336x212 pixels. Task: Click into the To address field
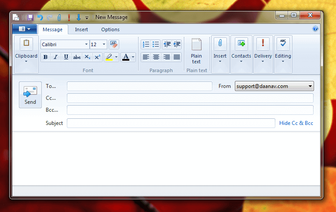(139, 86)
